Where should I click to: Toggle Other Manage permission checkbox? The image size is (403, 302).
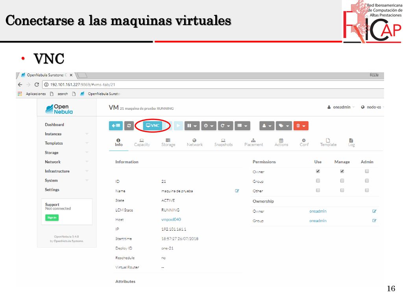342,190
